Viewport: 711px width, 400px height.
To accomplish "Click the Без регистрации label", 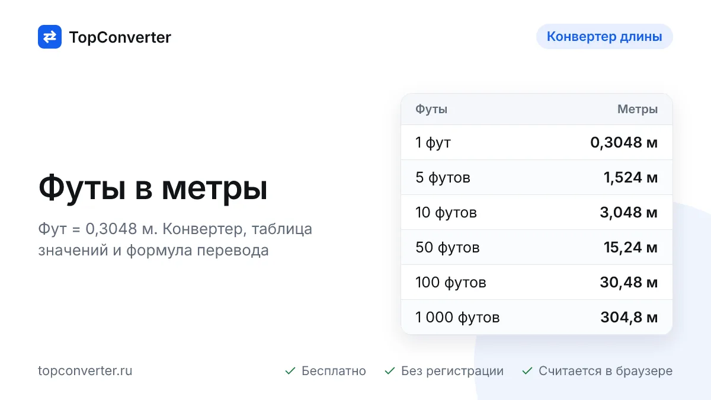I will click(x=452, y=371).
